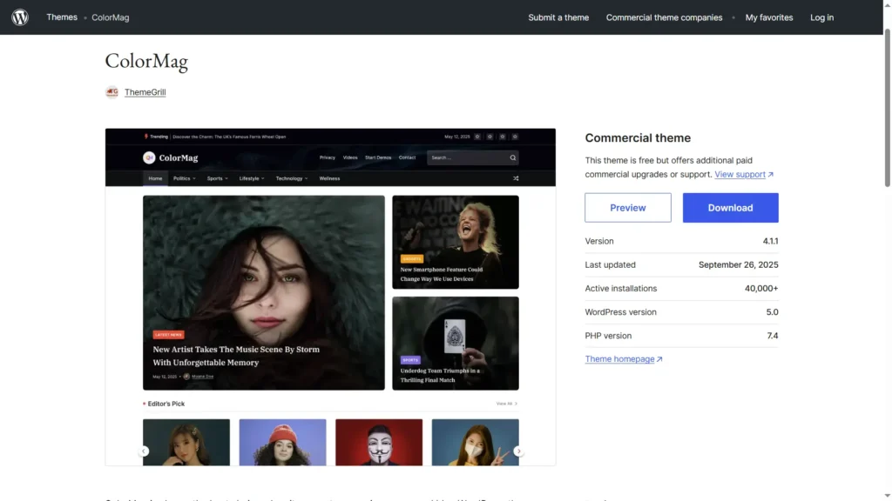Click the Last updated date September 26, 2025
892x501 pixels.
(738, 264)
